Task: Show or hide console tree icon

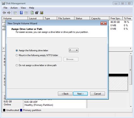Action: click(x=15, y=13)
